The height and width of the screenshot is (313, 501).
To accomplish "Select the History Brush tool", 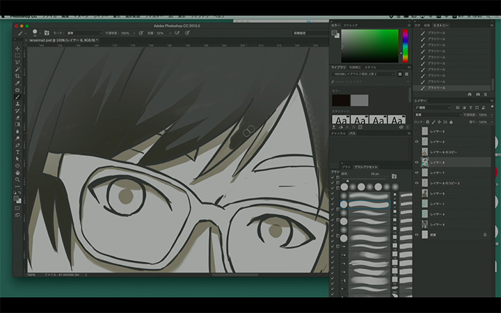I will pyautogui.click(x=17, y=111).
